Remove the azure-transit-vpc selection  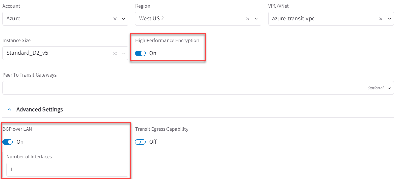(381, 19)
